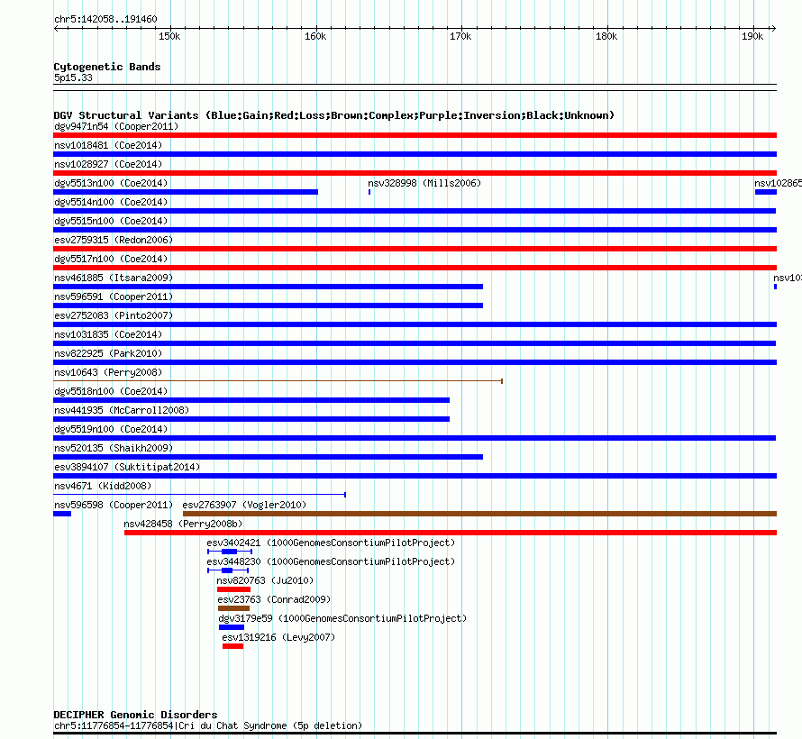Open dgv5515n100 (Coe2014) label
802x739 pixels.
(111, 221)
